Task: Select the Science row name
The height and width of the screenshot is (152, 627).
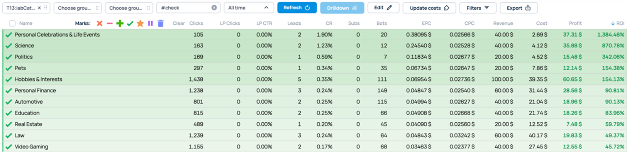Action: click(24, 46)
